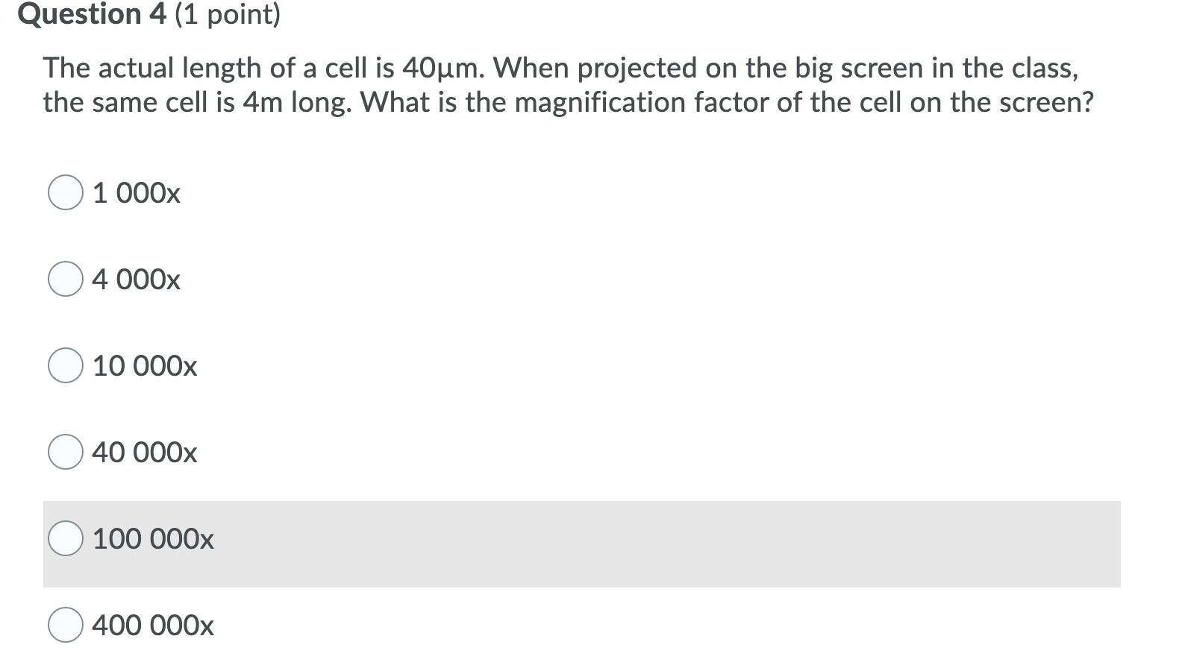The height and width of the screenshot is (671, 1185).
Task: Select the 1 000x radio button
Action: click(x=66, y=193)
